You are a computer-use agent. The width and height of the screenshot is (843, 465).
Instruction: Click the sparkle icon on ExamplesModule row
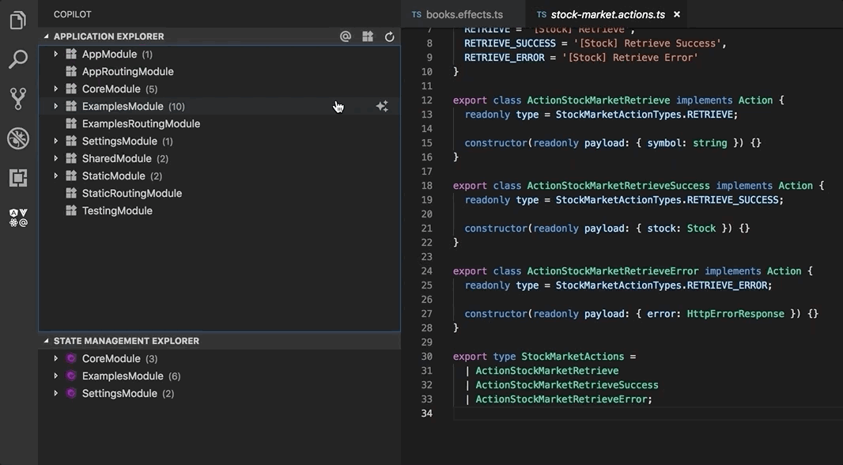tap(382, 107)
